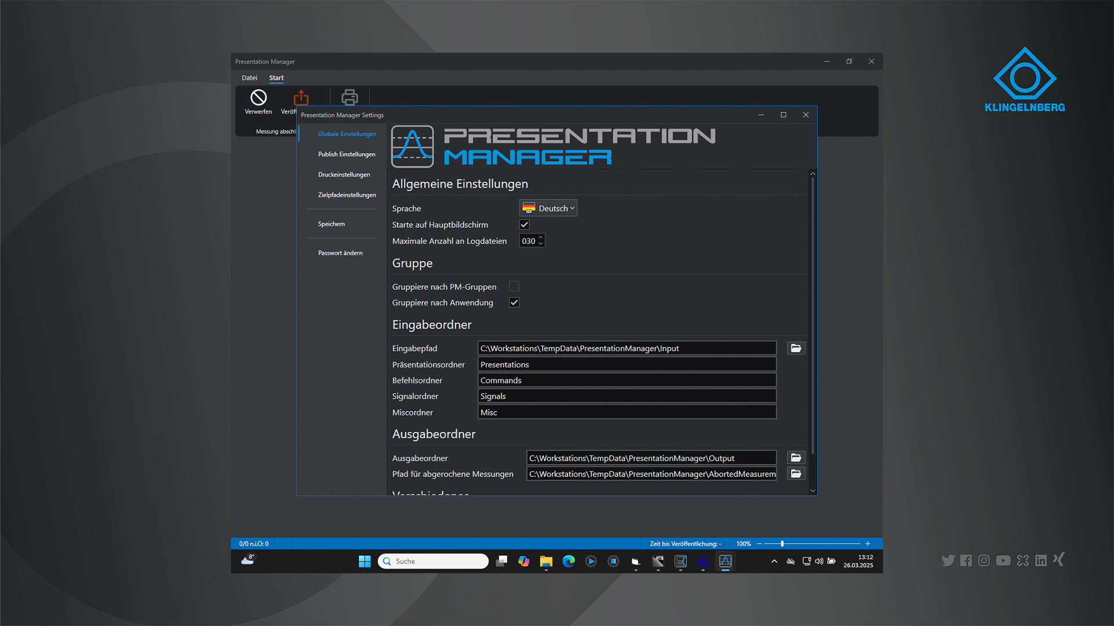Click network display icon in system tray
Screen dimensions: 1114x626
click(x=806, y=561)
